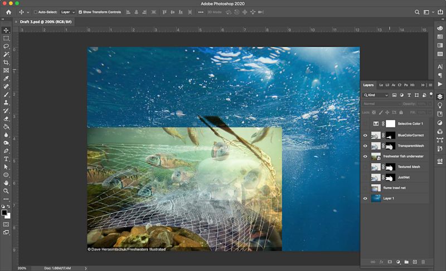Pick the Crop tool

point(6,62)
